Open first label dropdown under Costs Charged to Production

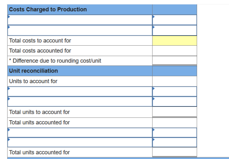tap(80, 20)
